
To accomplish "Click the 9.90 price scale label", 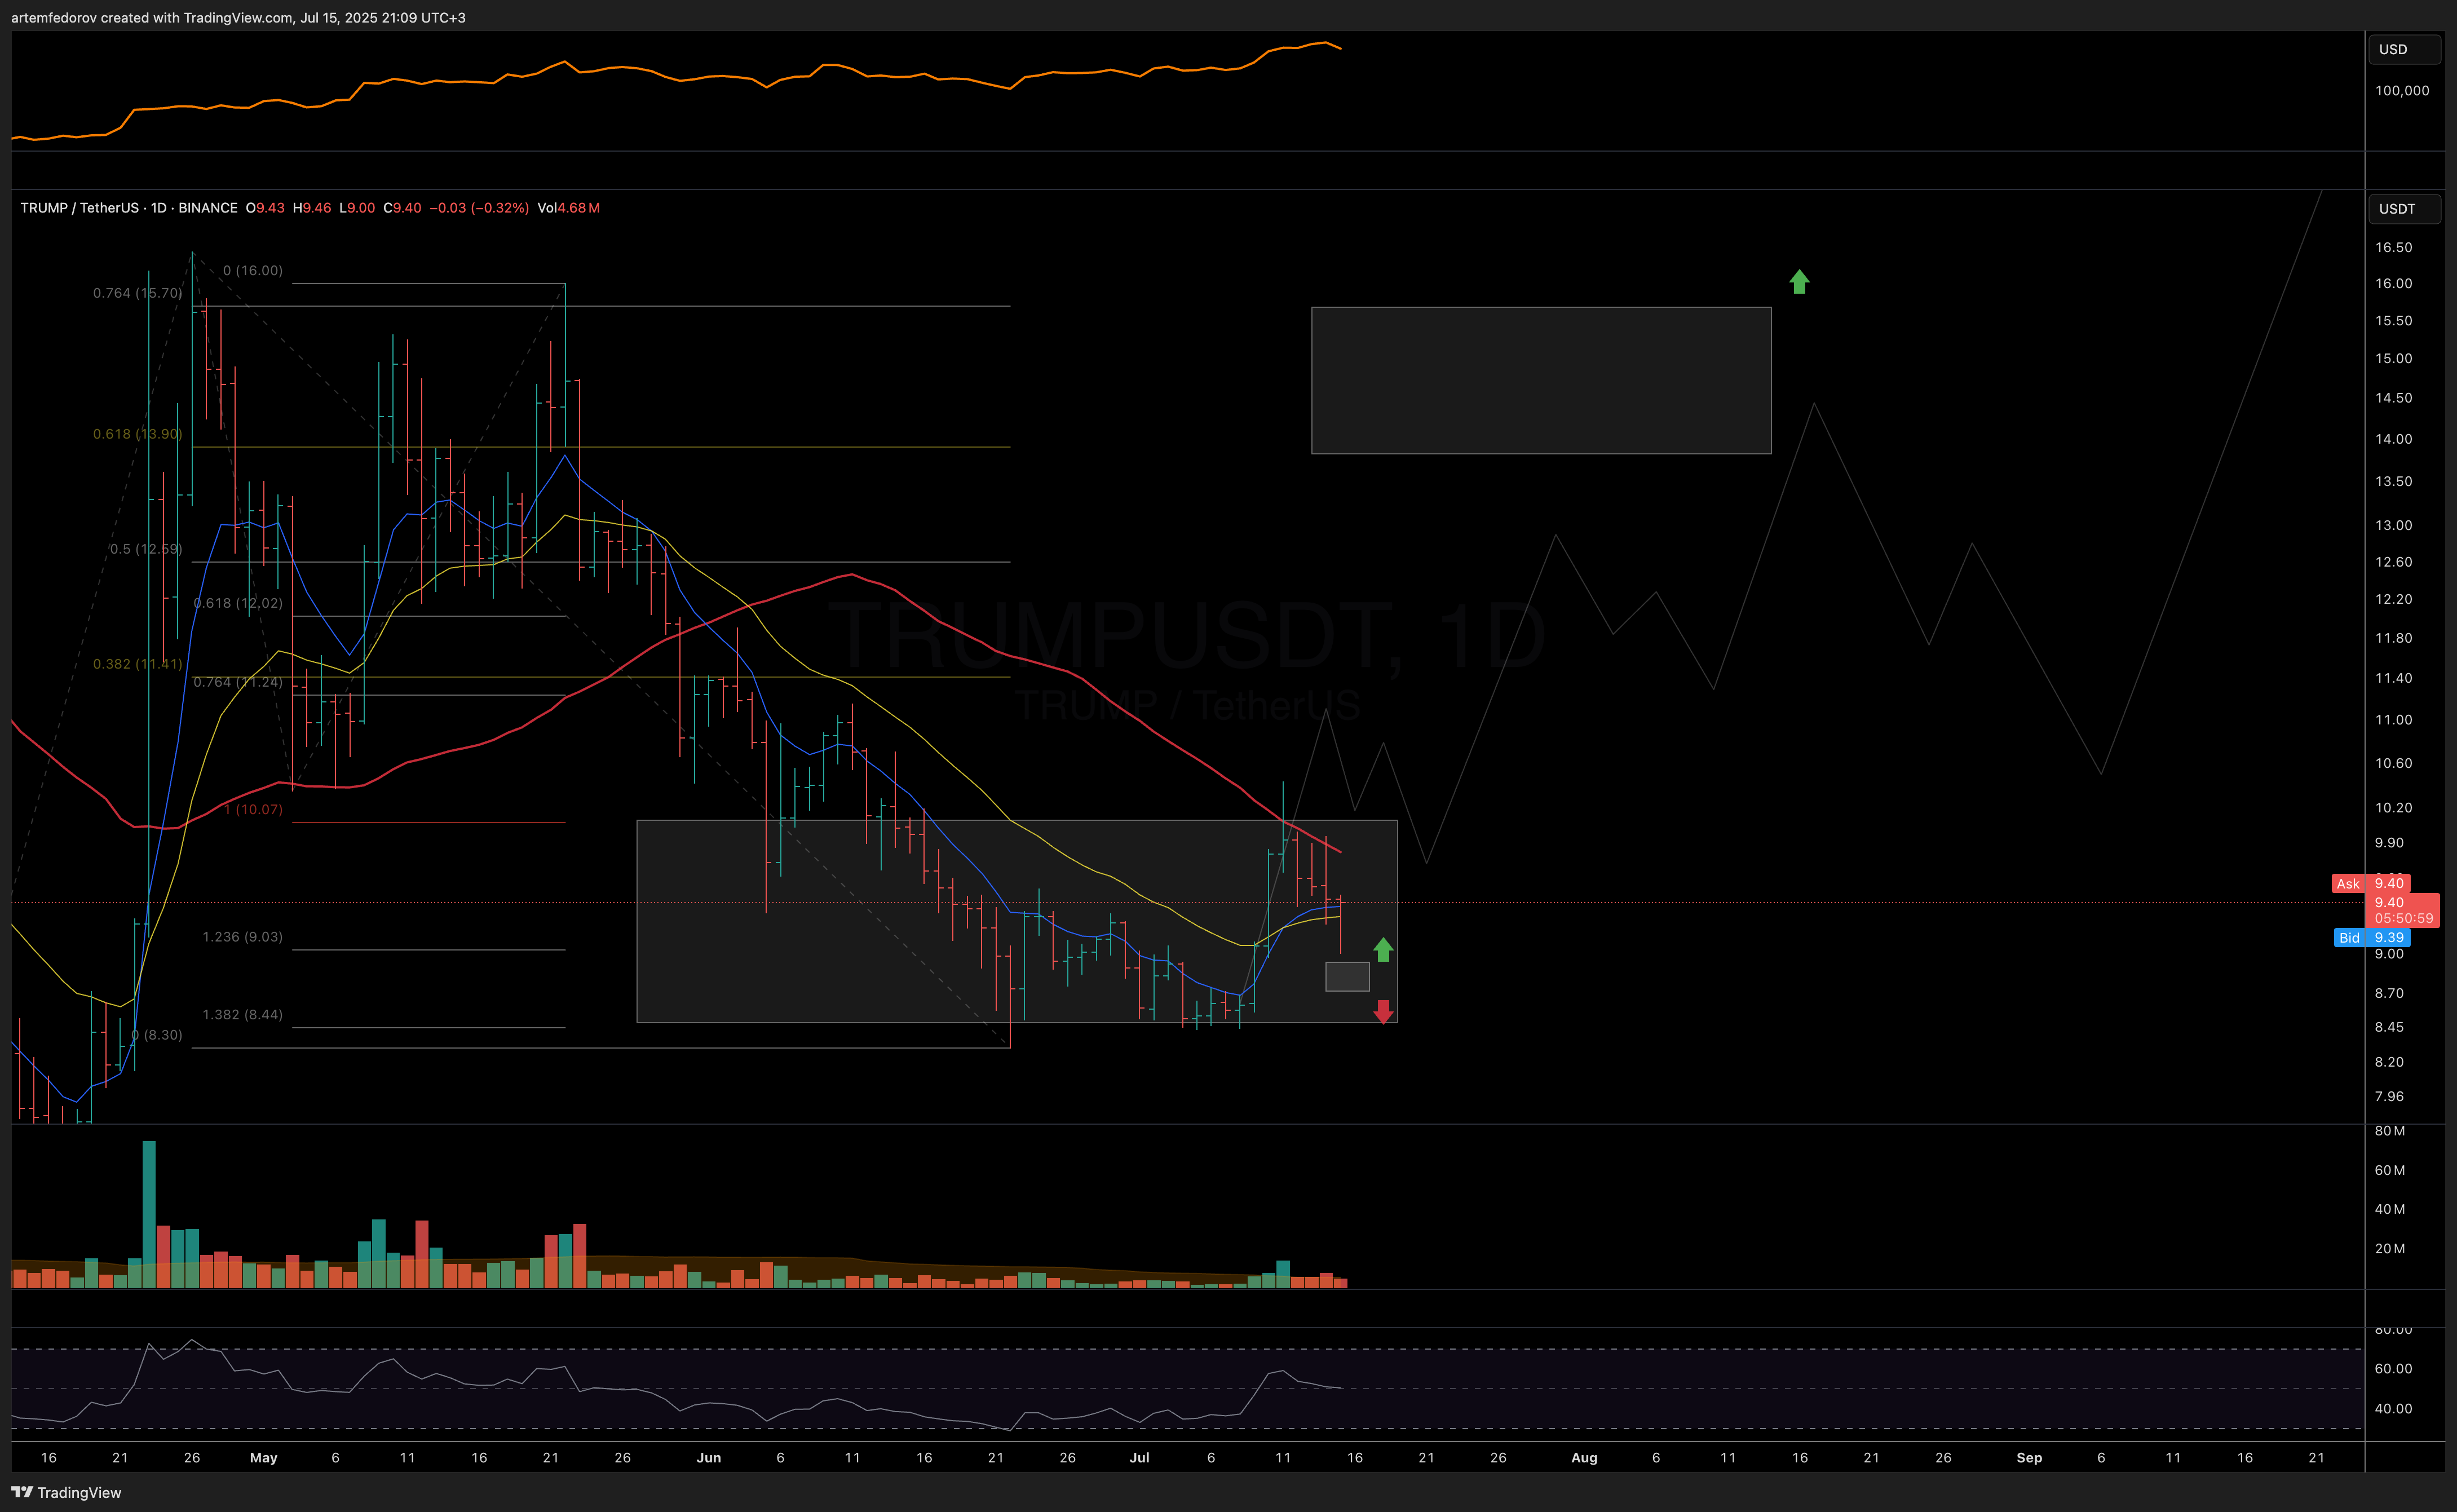I will click(2389, 843).
